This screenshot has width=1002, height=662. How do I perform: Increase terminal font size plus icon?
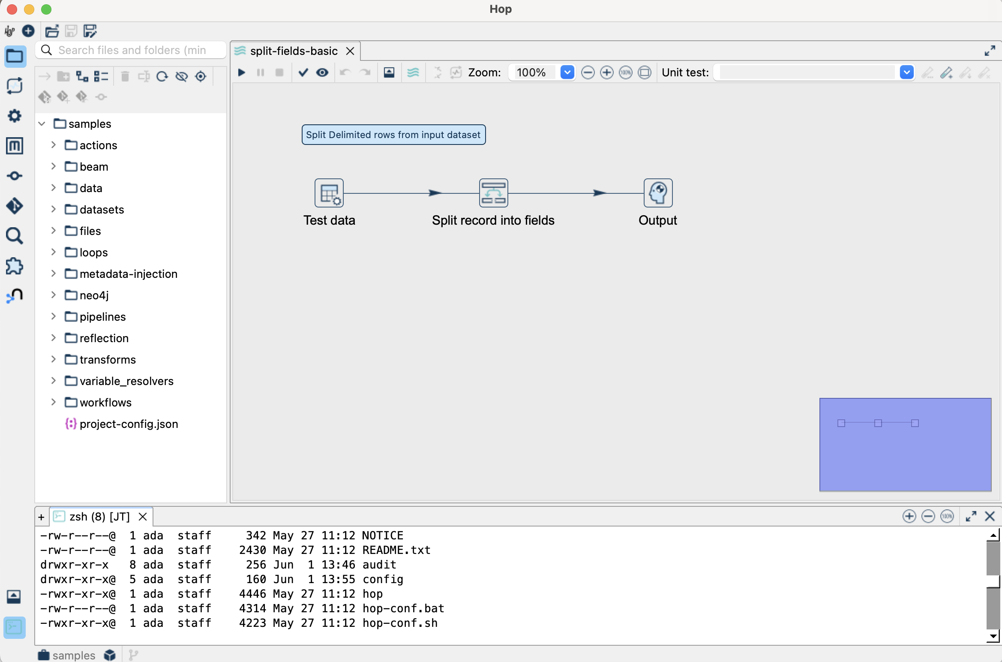909,516
